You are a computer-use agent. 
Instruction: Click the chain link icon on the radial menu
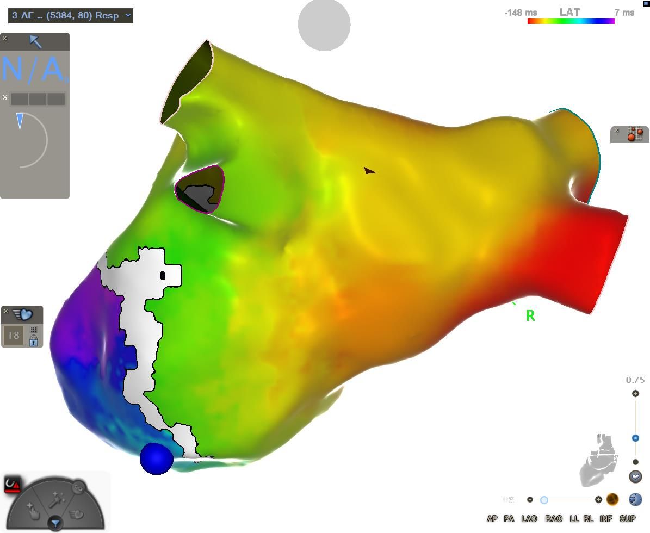79,487
